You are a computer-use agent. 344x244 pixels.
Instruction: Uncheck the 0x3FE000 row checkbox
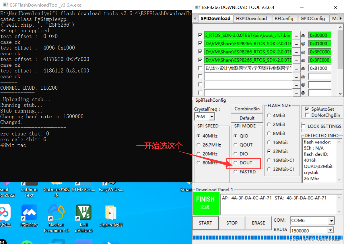[x=200, y=60]
